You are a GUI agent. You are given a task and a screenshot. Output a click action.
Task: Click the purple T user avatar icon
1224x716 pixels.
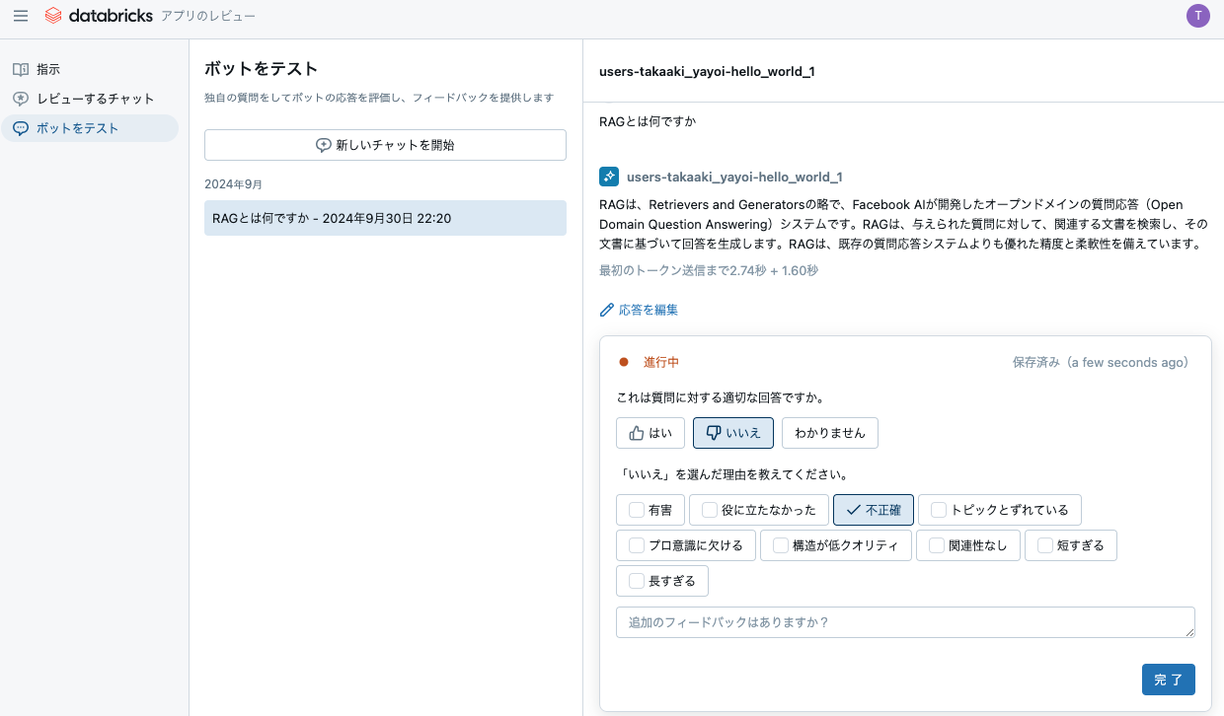click(x=1197, y=16)
